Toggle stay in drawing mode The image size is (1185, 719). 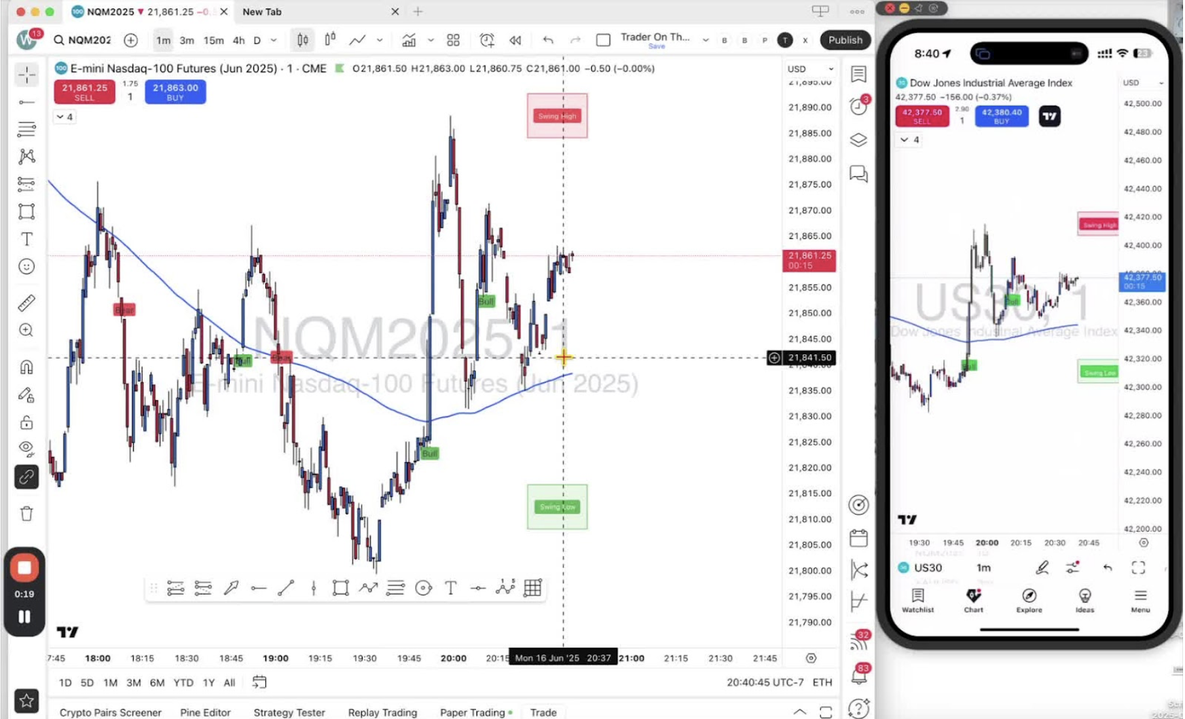[27, 395]
